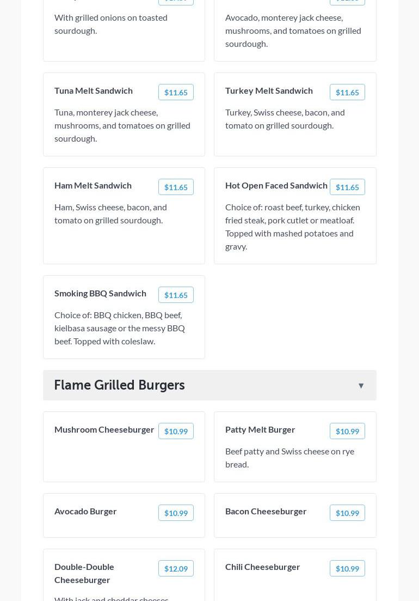This screenshot has width=419, height=601.
Task: Click the Hot Open Faced Sandwich price
Action: 347,187
